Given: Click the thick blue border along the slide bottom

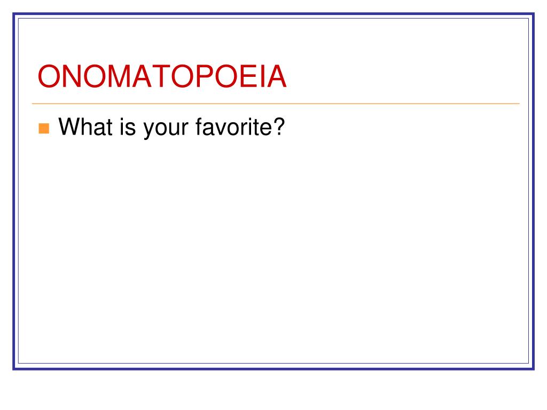Looking at the screenshot, I should tap(273, 368).
